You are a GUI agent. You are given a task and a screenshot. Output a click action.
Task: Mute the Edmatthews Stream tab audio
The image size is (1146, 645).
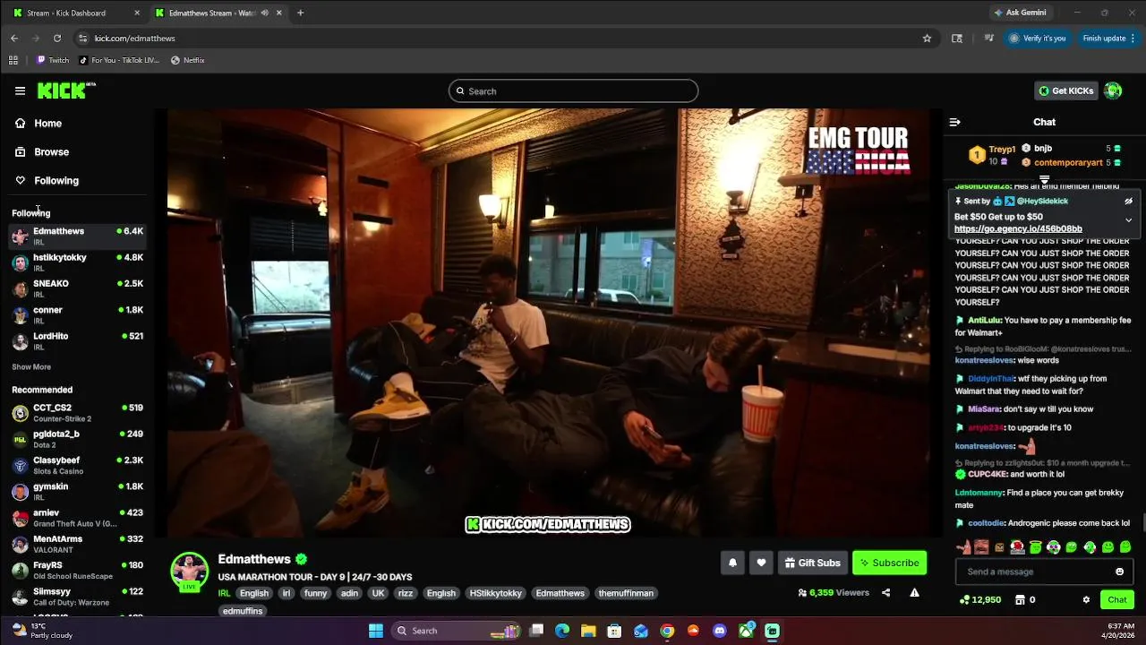point(265,13)
